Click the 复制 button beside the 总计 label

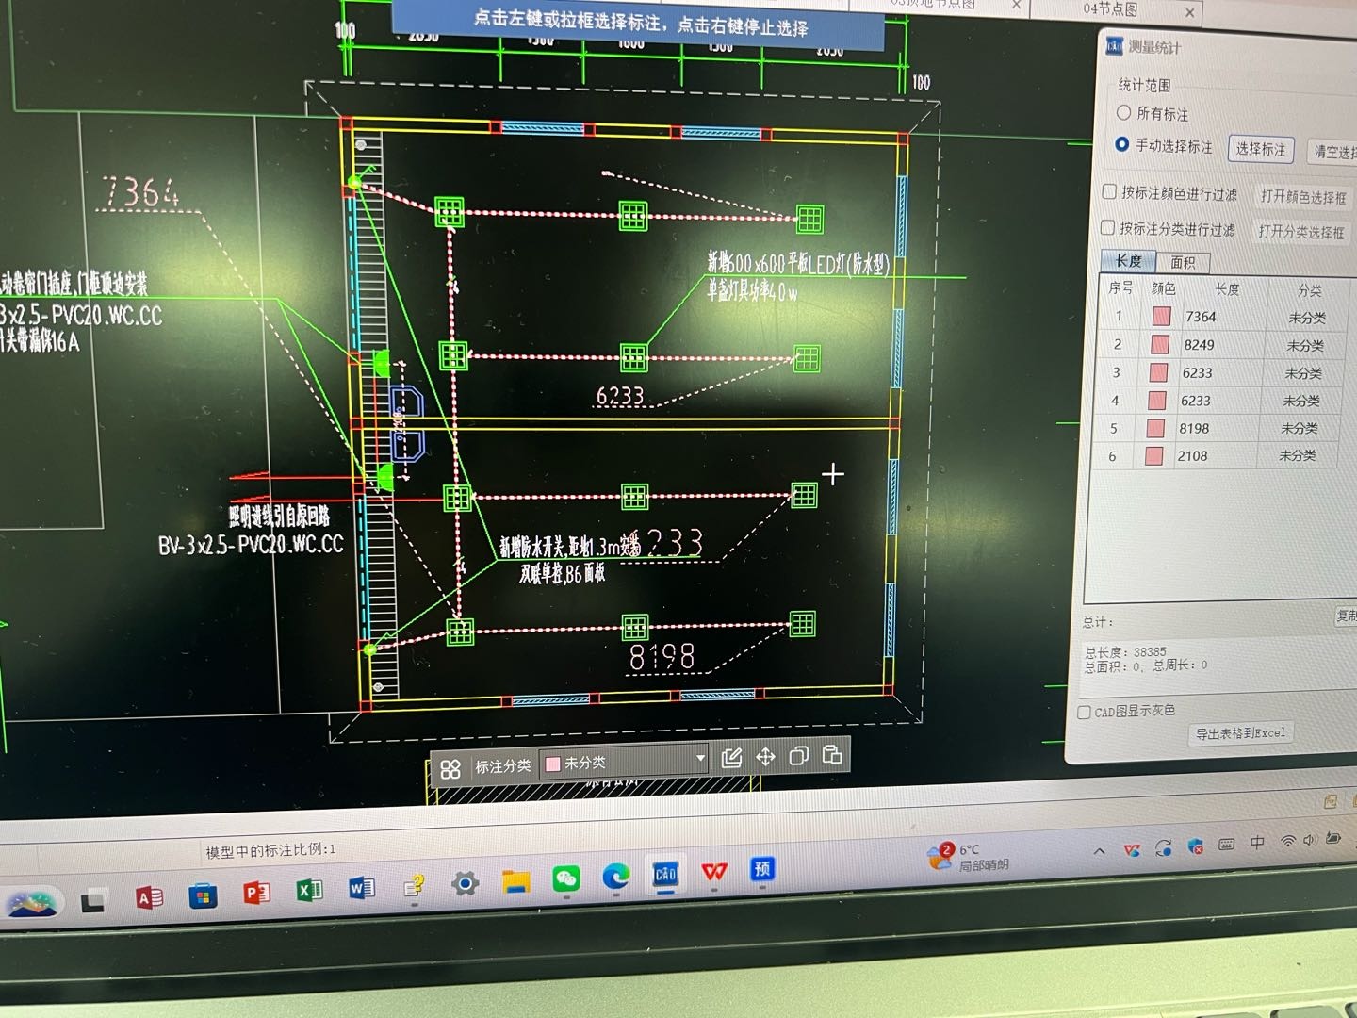(1346, 616)
